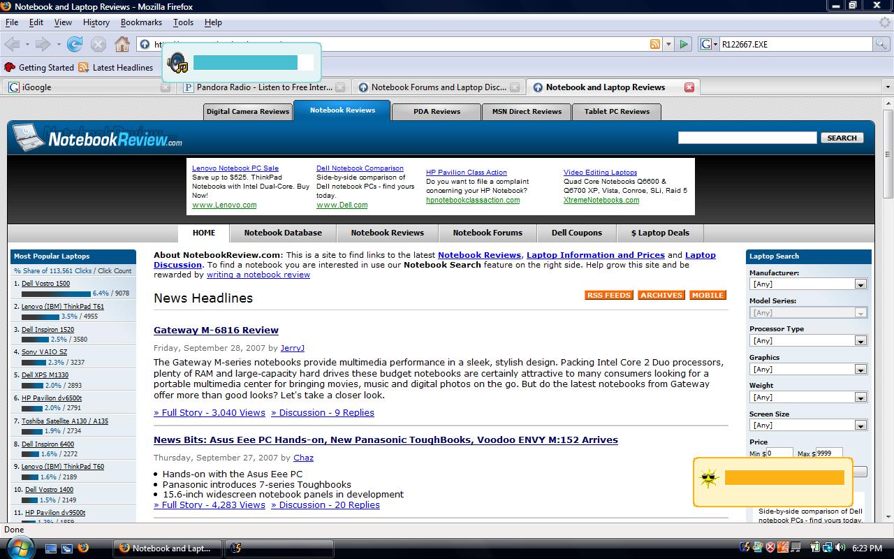
Task: Click the Firefox search box containing R122667.EXE
Action: pos(796,44)
